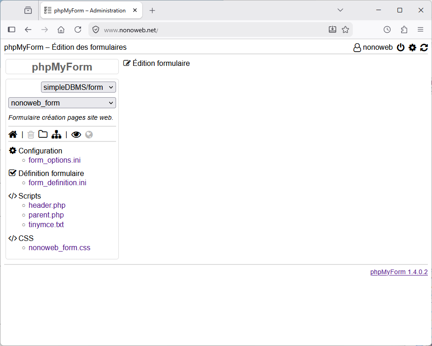Click the CSS heading text
The width and height of the screenshot is (432, 346).
point(26,238)
